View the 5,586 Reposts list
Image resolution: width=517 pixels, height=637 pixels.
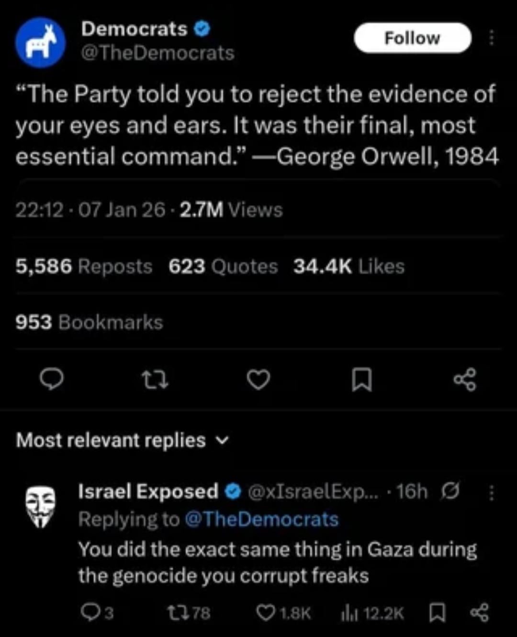click(x=84, y=266)
